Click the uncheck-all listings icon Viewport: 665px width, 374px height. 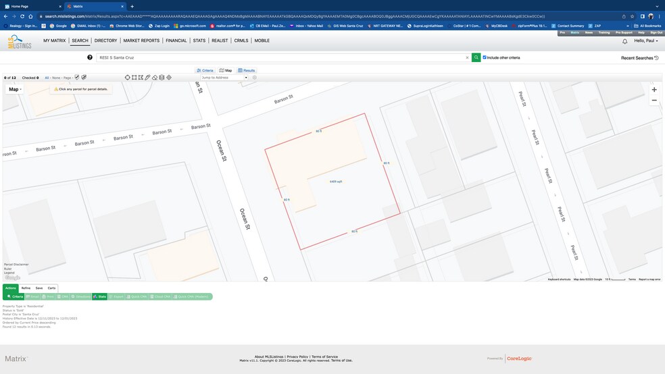[84, 78]
